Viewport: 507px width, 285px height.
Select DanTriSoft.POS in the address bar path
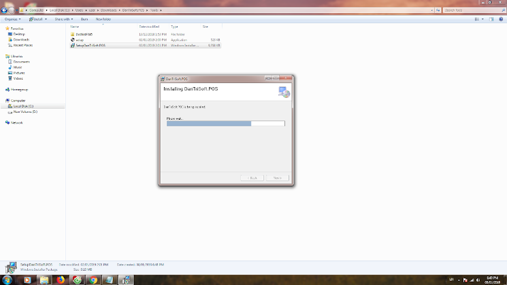tap(133, 10)
